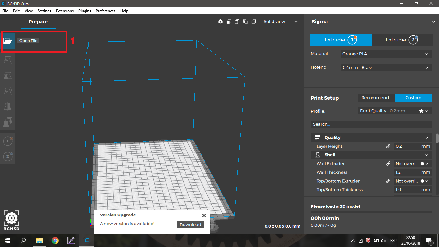
Task: Click the Open File folder icon
Action: (x=8, y=41)
